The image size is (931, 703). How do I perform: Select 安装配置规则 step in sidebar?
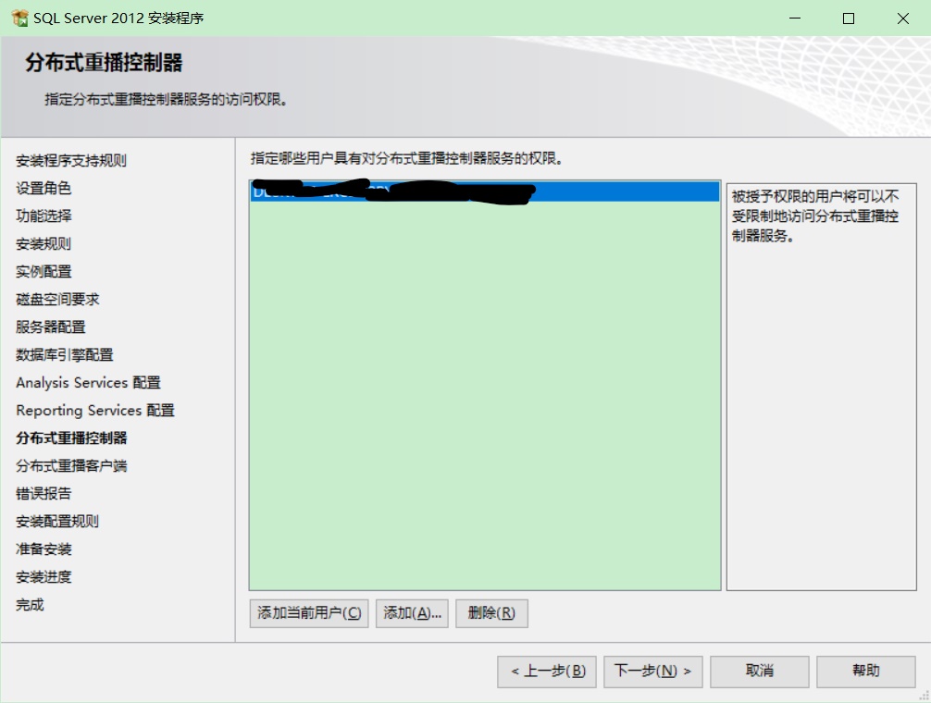coord(57,522)
